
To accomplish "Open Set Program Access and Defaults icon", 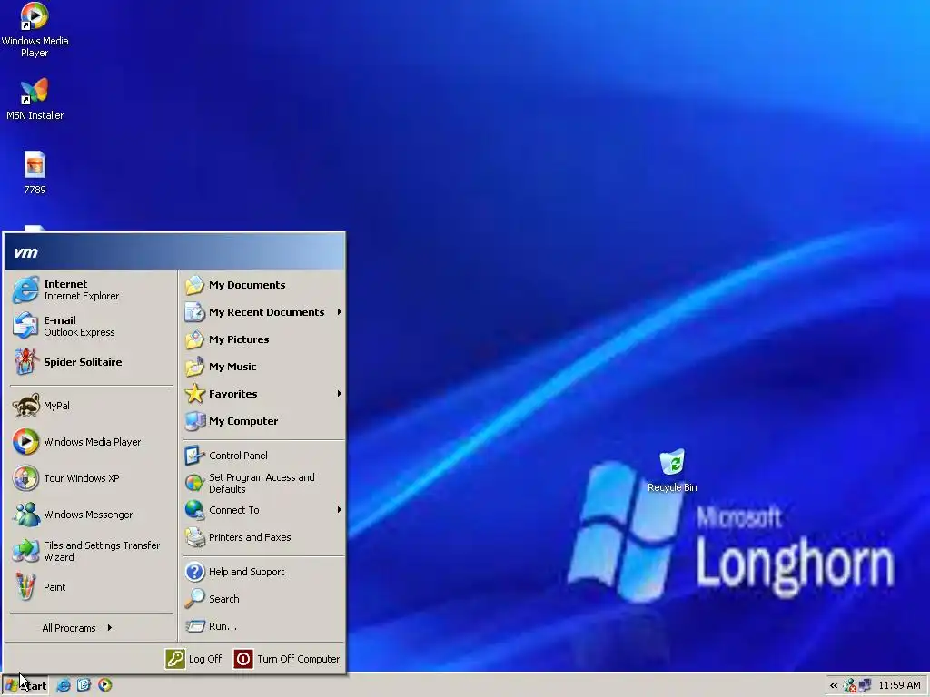I will 194,483.
